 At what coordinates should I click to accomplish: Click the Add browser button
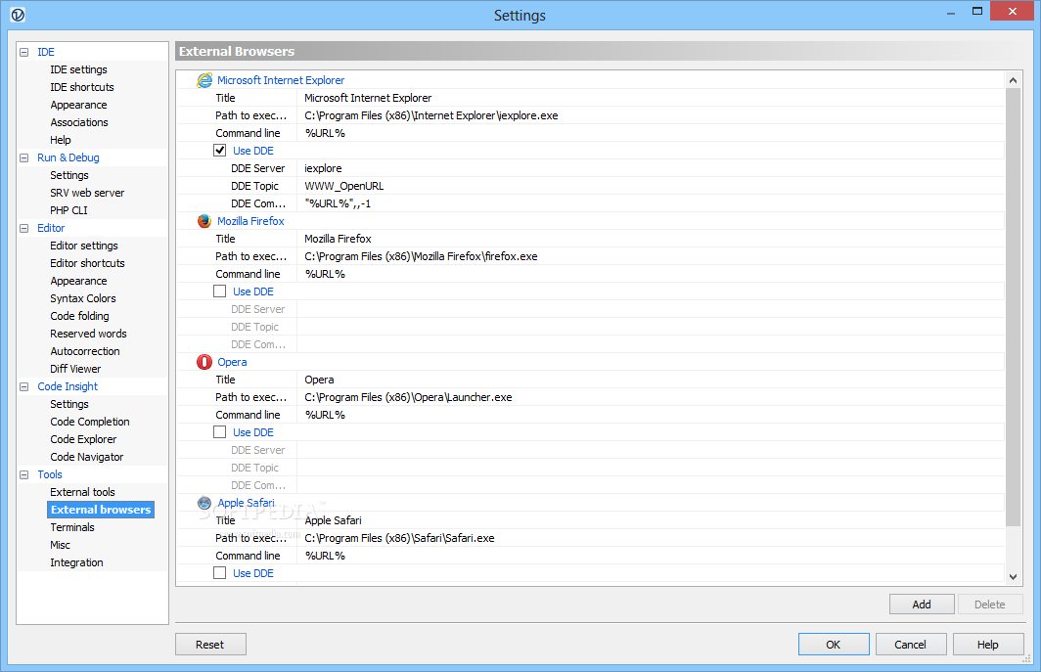click(x=922, y=605)
